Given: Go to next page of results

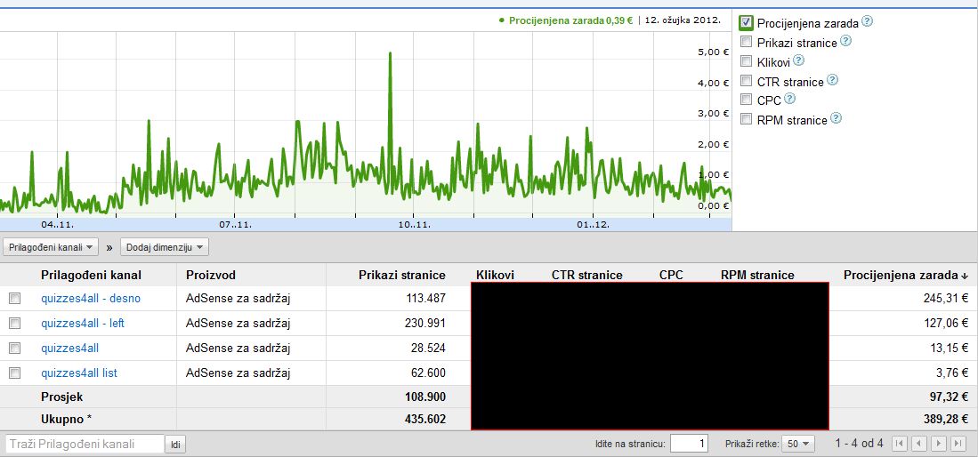Looking at the screenshot, I should [x=939, y=444].
